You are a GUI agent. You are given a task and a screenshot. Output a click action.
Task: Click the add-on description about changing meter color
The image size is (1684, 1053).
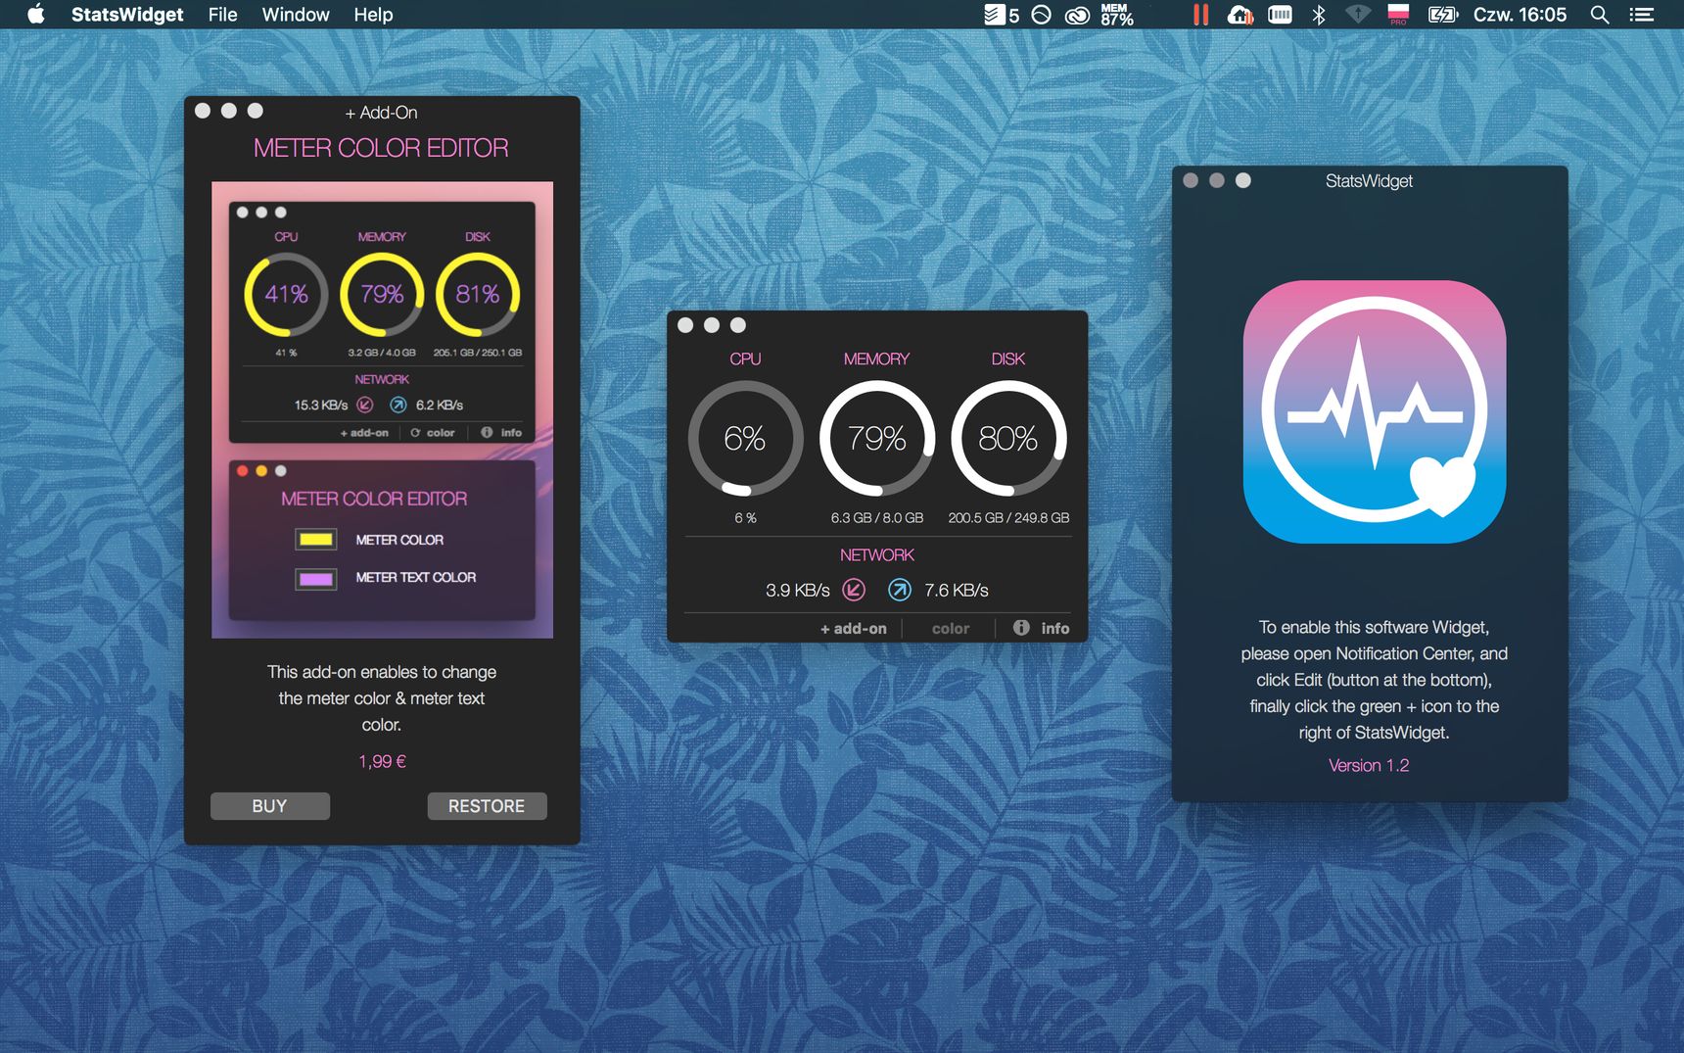382,698
